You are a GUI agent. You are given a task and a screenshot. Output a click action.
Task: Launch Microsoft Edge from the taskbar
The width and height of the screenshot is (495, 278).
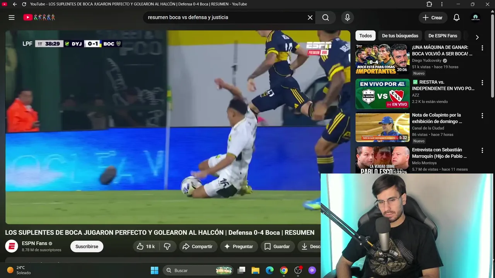[x=270, y=270]
